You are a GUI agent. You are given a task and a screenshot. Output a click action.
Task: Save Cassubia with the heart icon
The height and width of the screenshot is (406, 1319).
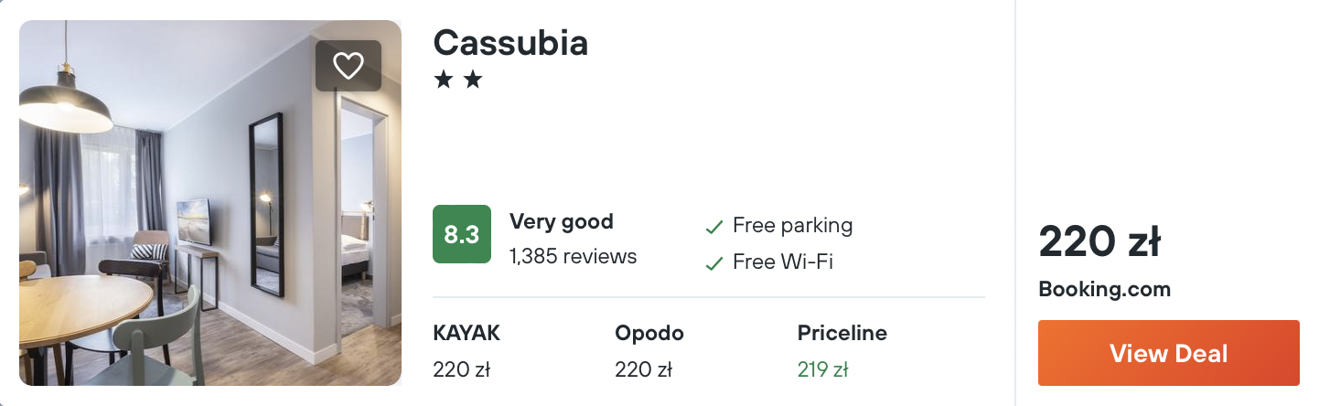(x=349, y=66)
